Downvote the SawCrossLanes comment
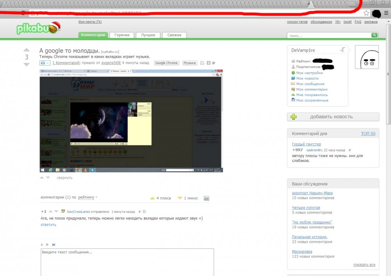391x276 pixels. click(56, 212)
